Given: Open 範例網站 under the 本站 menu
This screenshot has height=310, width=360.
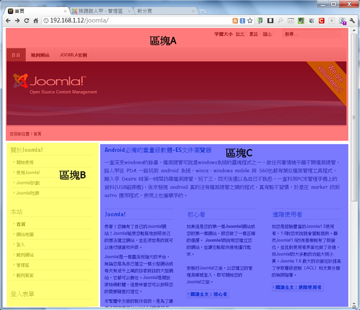Looking at the screenshot, I should pos(25,255).
